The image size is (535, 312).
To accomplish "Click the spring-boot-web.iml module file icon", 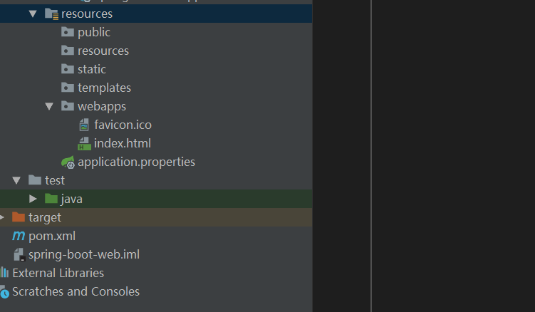I will [x=19, y=254].
